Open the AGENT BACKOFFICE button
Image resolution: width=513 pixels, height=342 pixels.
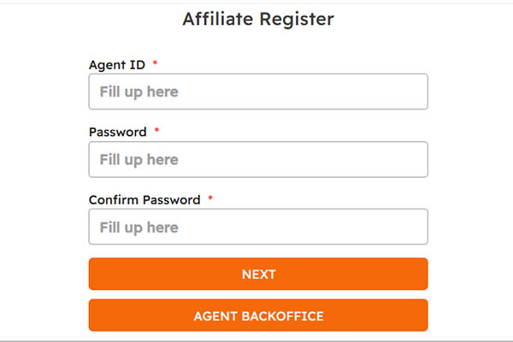pos(257,315)
